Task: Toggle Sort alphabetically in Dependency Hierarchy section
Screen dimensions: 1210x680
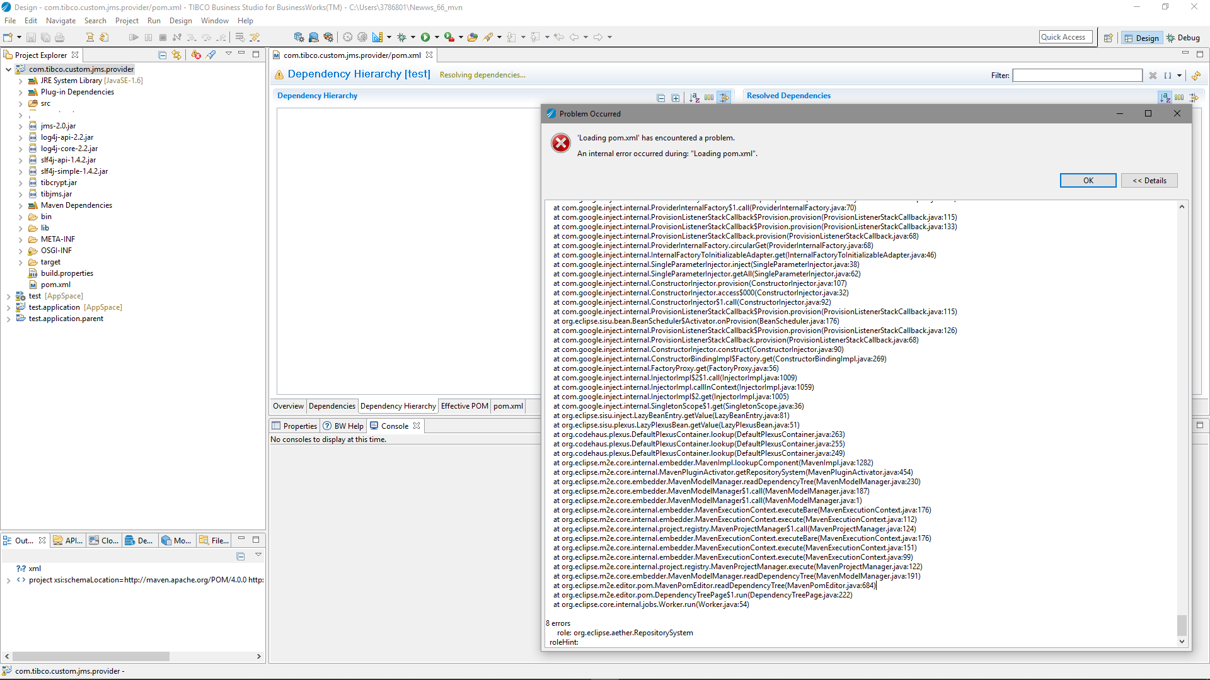Action: pyautogui.click(x=694, y=98)
